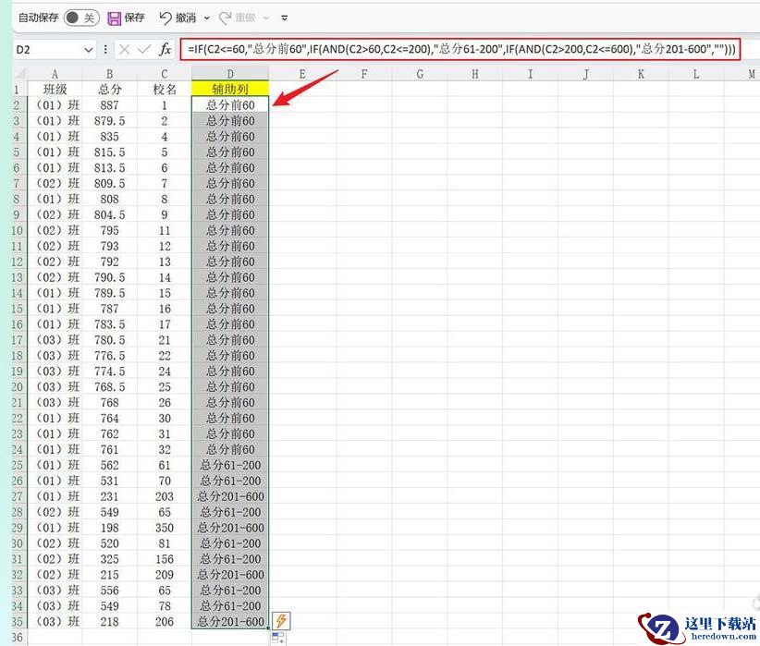This screenshot has width=760, height=646.
Task: Click the Undo arrow icon
Action: click(x=165, y=18)
